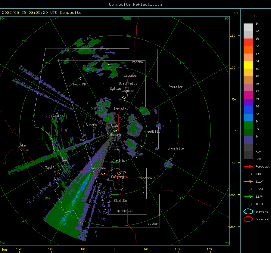Click the green 22JP arrow in legend
This screenshot has height=253, width=271.
pos(248,196)
